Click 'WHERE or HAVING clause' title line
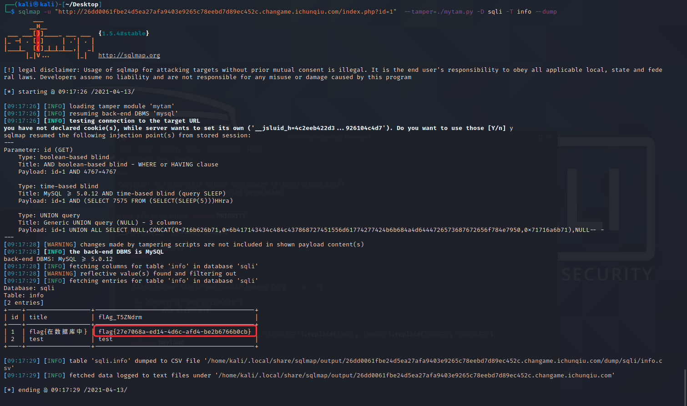This screenshot has width=687, height=406. [118, 165]
